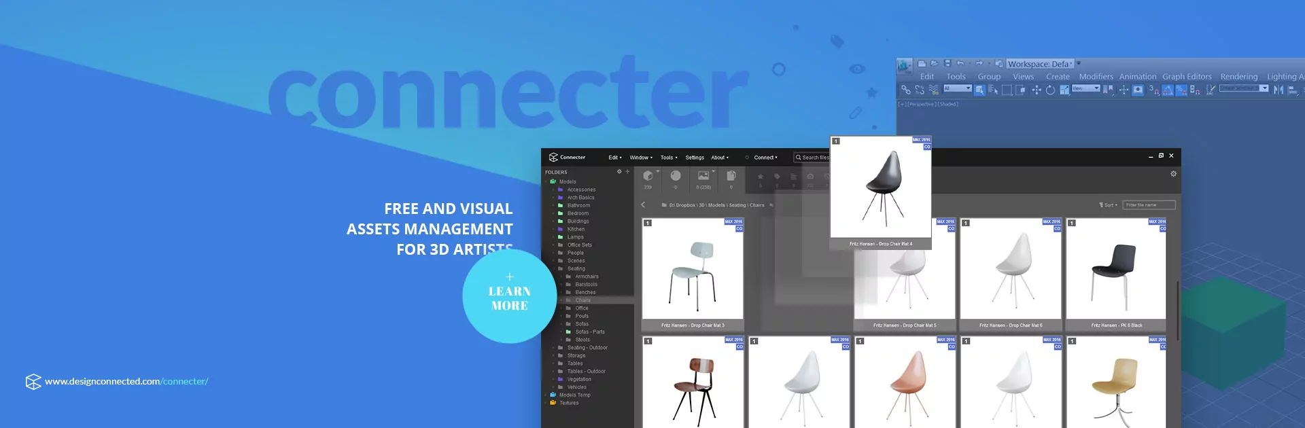
Task: Click the Learn More circle button
Action: [509, 297]
